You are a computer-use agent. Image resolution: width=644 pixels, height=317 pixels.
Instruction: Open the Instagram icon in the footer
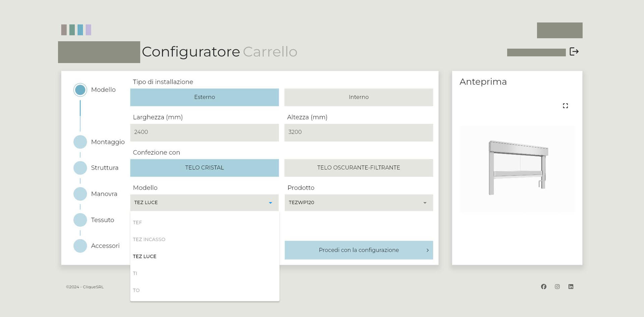click(557, 286)
